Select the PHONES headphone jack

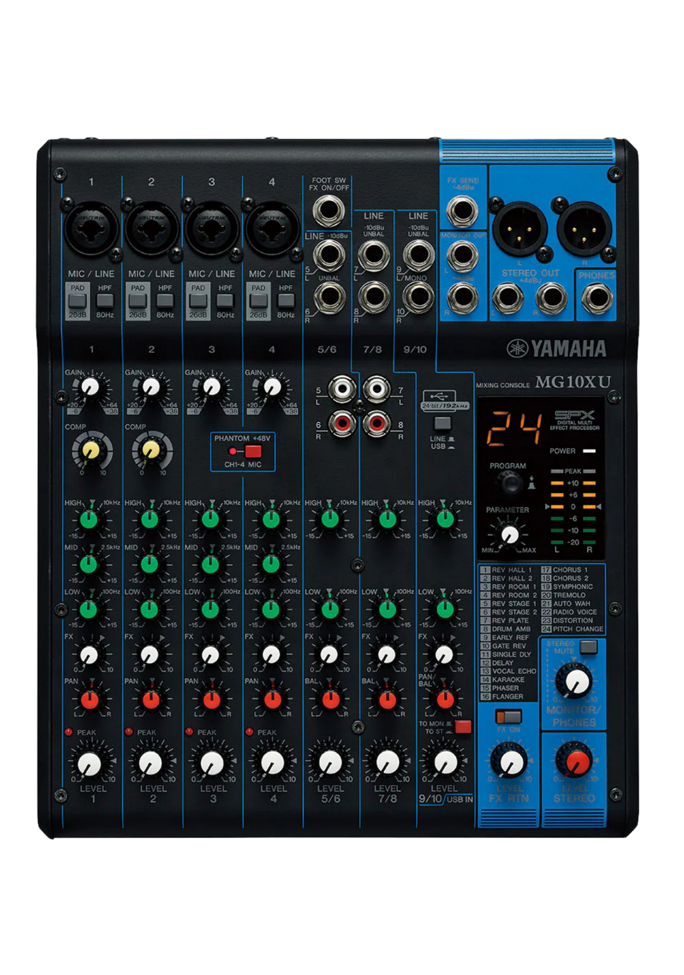[x=596, y=298]
